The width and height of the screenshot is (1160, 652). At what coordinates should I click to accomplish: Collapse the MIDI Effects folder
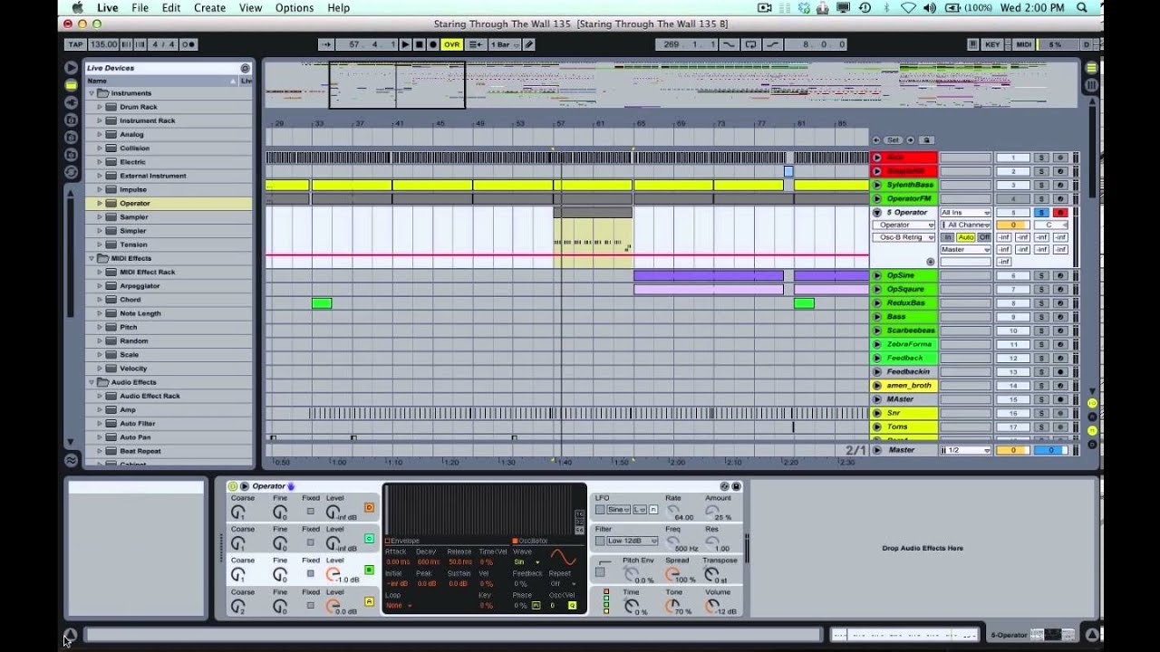pos(92,258)
